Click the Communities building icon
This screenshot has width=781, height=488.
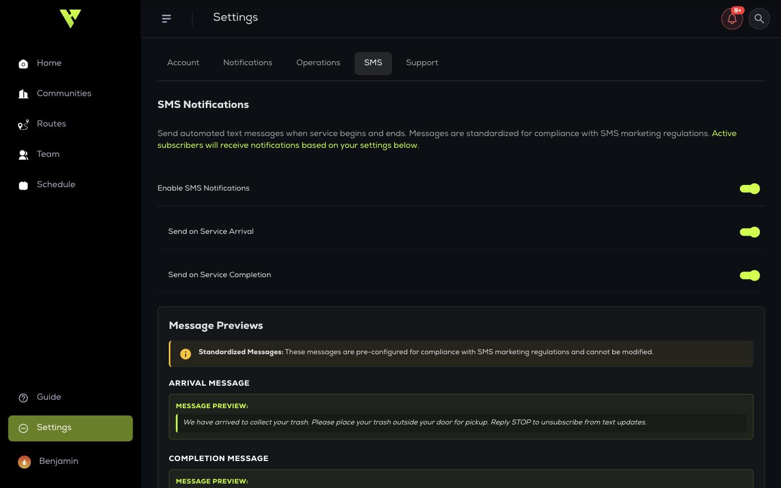[x=23, y=94]
